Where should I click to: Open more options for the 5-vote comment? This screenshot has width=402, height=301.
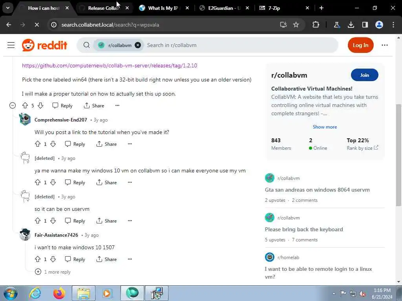pyautogui.click(x=117, y=105)
